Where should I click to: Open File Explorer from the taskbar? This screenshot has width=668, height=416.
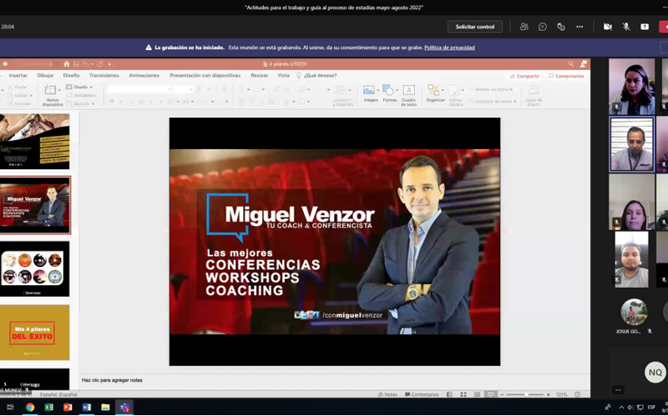tap(105, 407)
